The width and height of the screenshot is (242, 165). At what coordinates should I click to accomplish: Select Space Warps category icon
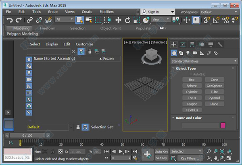tap(209, 53)
